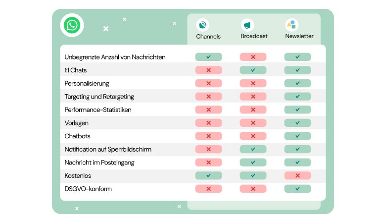This screenshot has height=223, width=386.
Task: Click the Vorlagen row label
Action: point(77,123)
